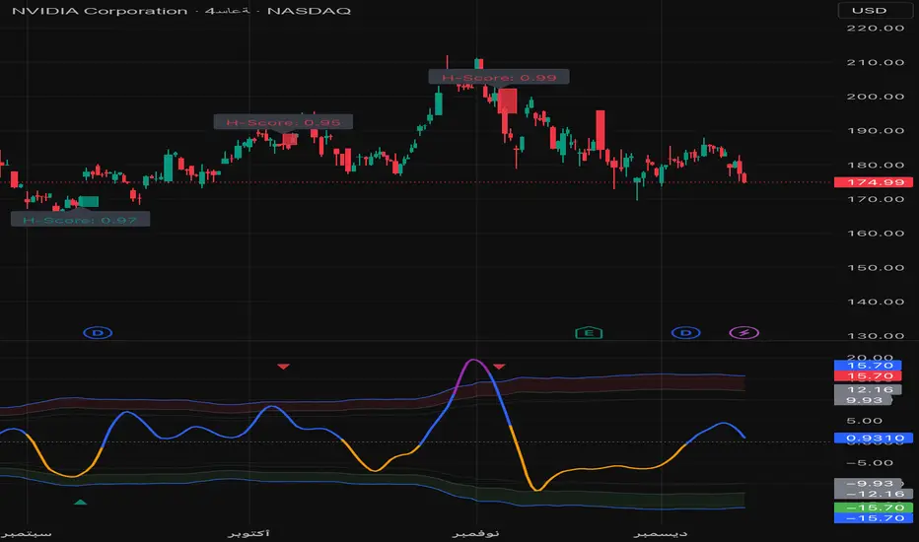Click the blue -15.70 lower band tag
The image size is (919, 542).
874,518
